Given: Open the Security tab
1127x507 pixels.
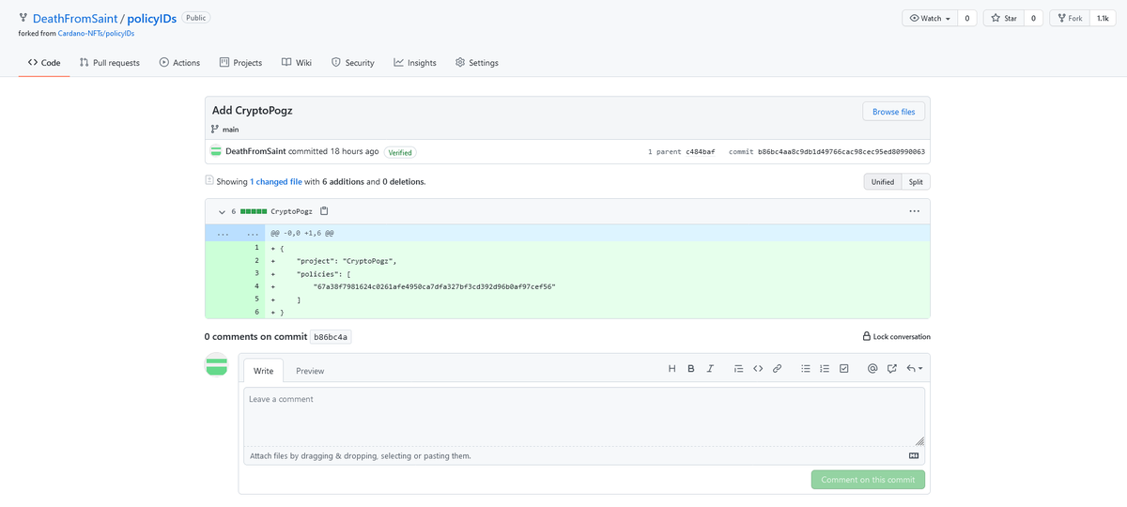Looking at the screenshot, I should click(x=353, y=62).
